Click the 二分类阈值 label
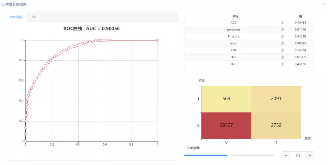Image resolution: width=328 pixels, height=165 pixels. 192,148
